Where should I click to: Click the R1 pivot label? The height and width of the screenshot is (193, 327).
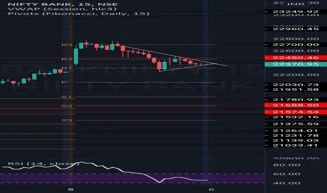[67, 68]
